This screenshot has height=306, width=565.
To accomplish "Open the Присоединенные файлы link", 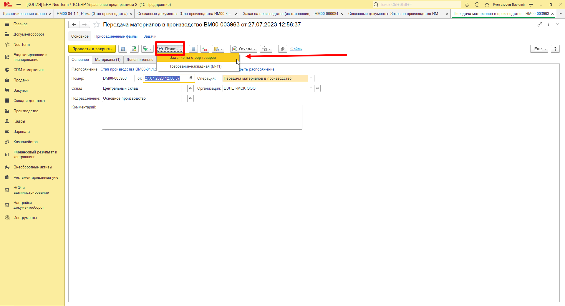I will click(x=116, y=36).
